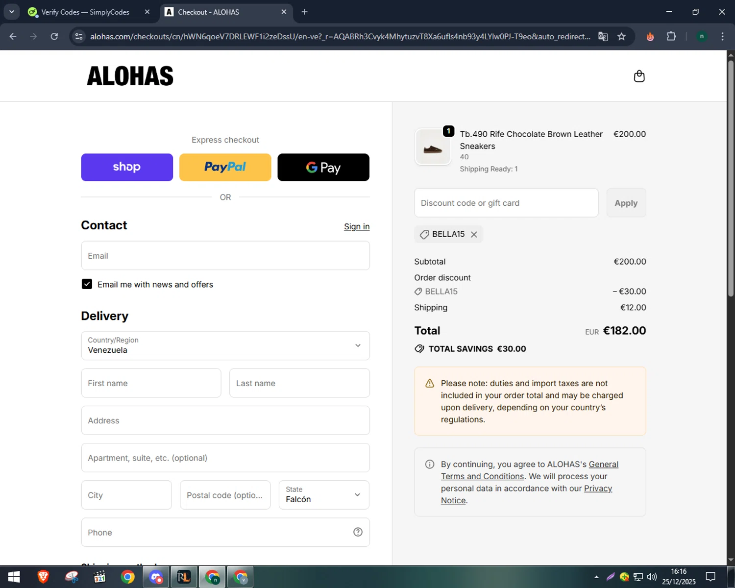Pay with the PayPal express button
This screenshot has height=588, width=735.
225,168
